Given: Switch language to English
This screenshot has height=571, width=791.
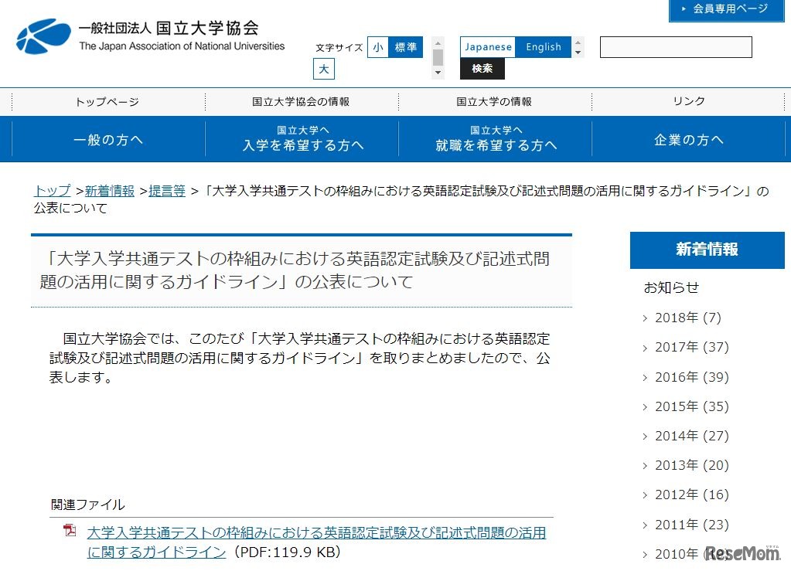Looking at the screenshot, I should click(544, 47).
